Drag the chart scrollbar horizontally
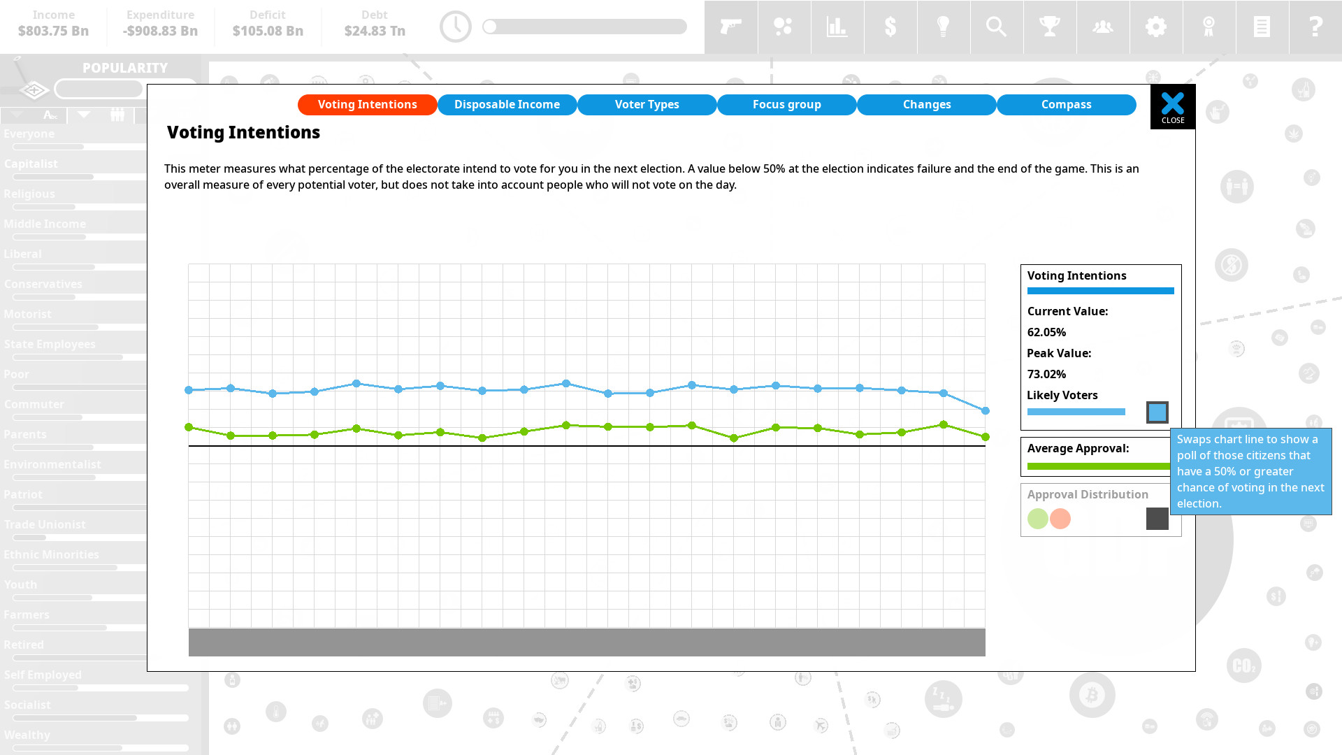1342x755 pixels. (x=586, y=642)
